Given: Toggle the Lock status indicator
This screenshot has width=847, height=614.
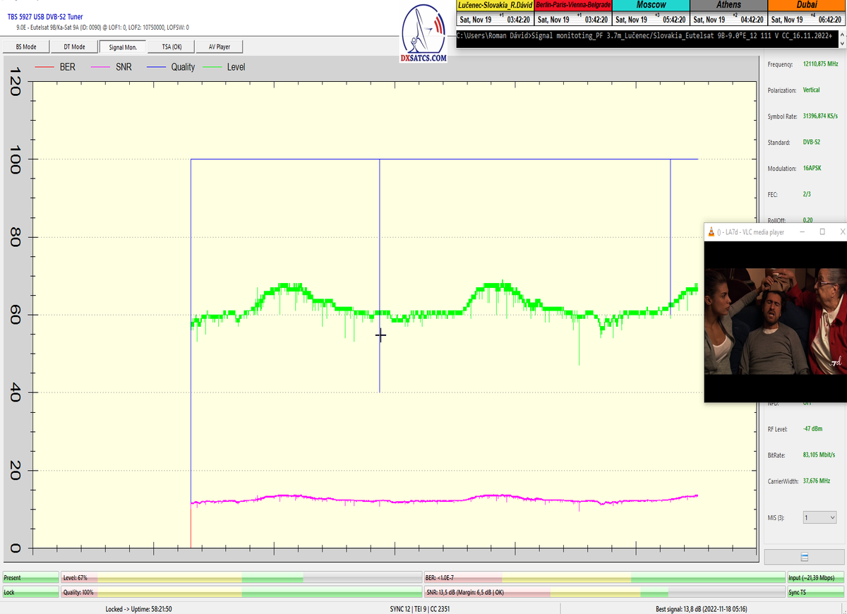Looking at the screenshot, I should coord(30,592).
